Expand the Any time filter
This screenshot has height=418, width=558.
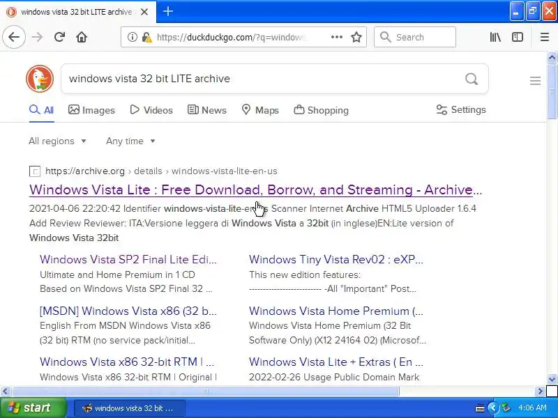click(130, 141)
